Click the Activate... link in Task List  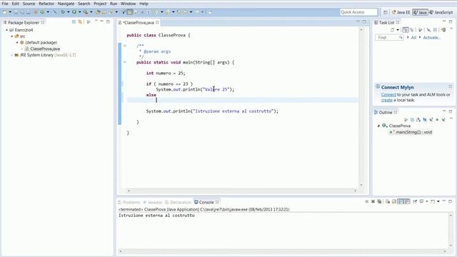tap(431, 38)
